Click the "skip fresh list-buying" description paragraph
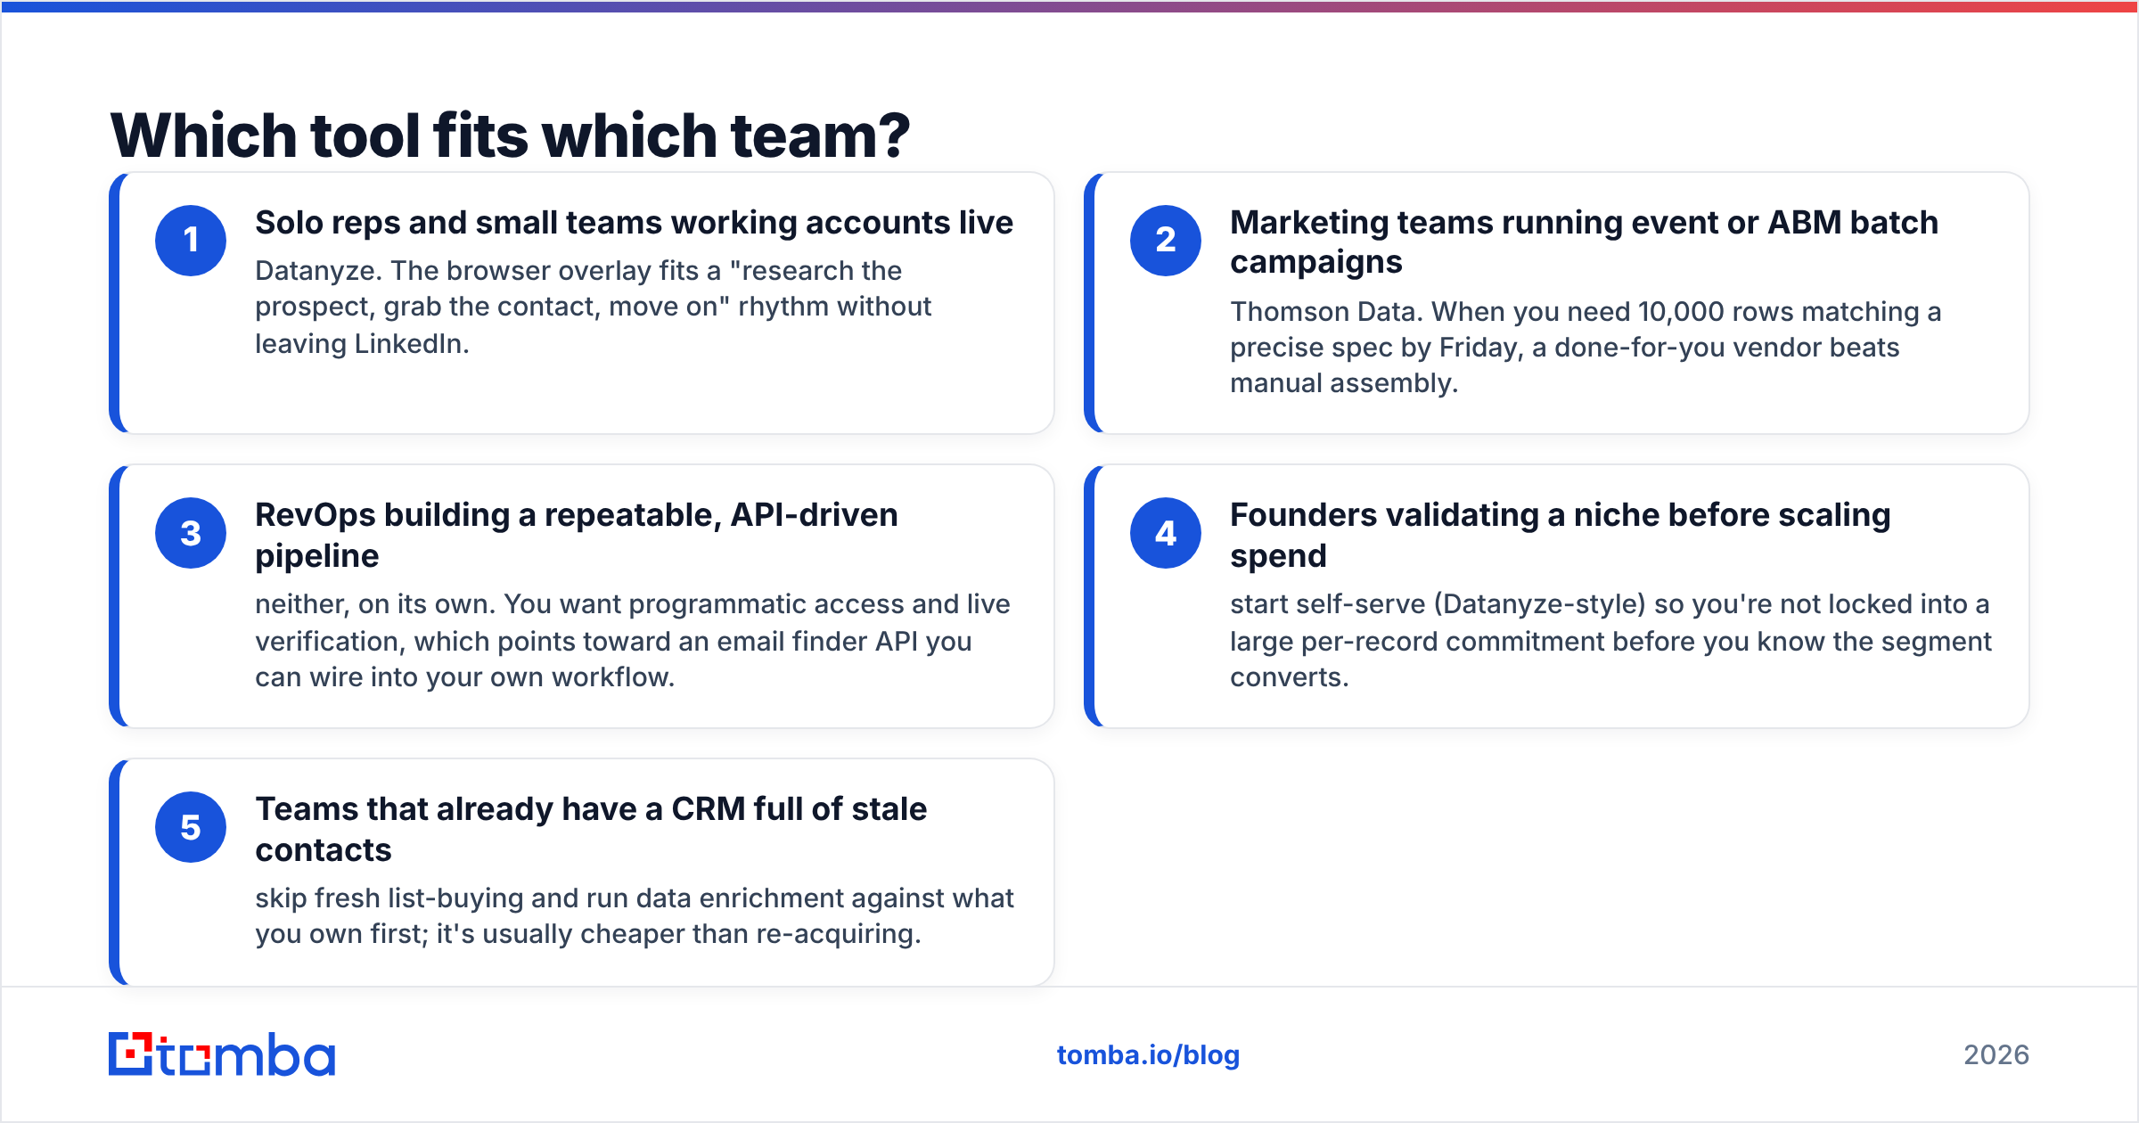The height and width of the screenshot is (1123, 2139). coord(635,916)
